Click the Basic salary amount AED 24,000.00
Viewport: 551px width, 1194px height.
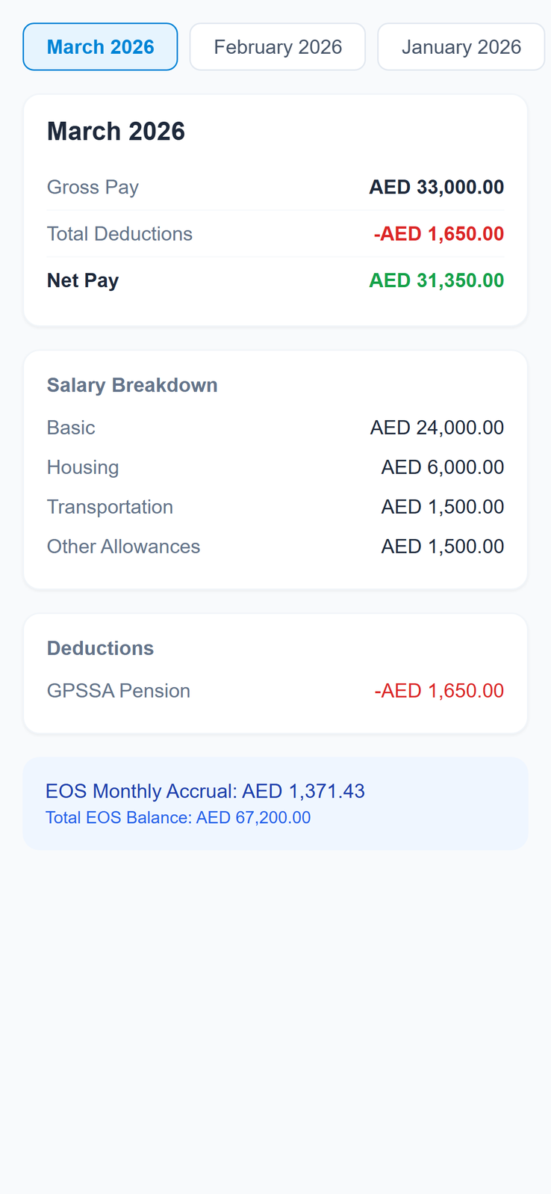coord(437,428)
